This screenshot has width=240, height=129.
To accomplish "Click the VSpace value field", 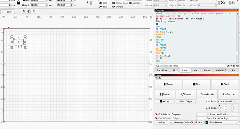I will pyautogui.click(x=160, y=5).
